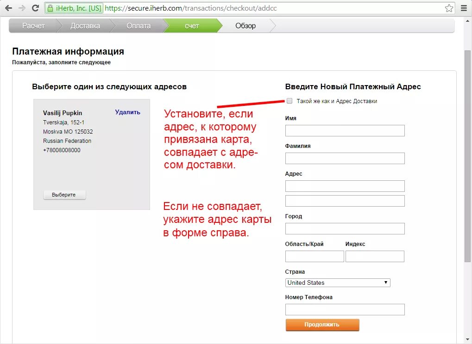Viewport: 472px width, 344px height.
Task: Click the Продолжить button
Action: [322, 325]
